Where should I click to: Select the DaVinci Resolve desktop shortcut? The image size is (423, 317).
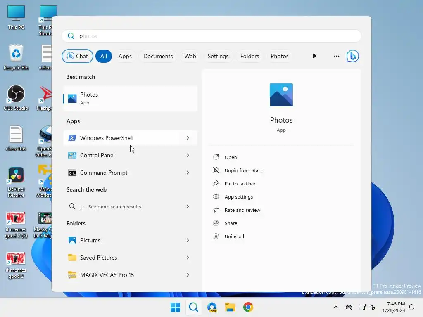(16, 182)
